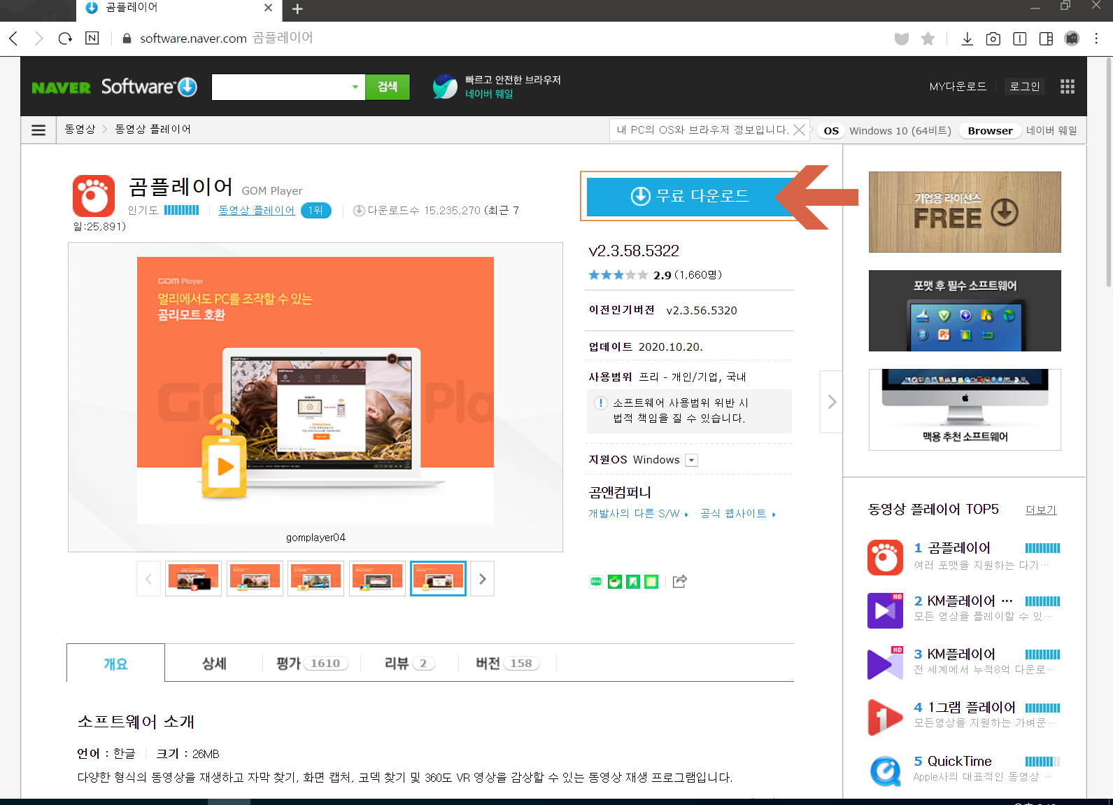Show previous screenshot thumbnails arrow
The image size is (1113, 805).
pyautogui.click(x=148, y=579)
